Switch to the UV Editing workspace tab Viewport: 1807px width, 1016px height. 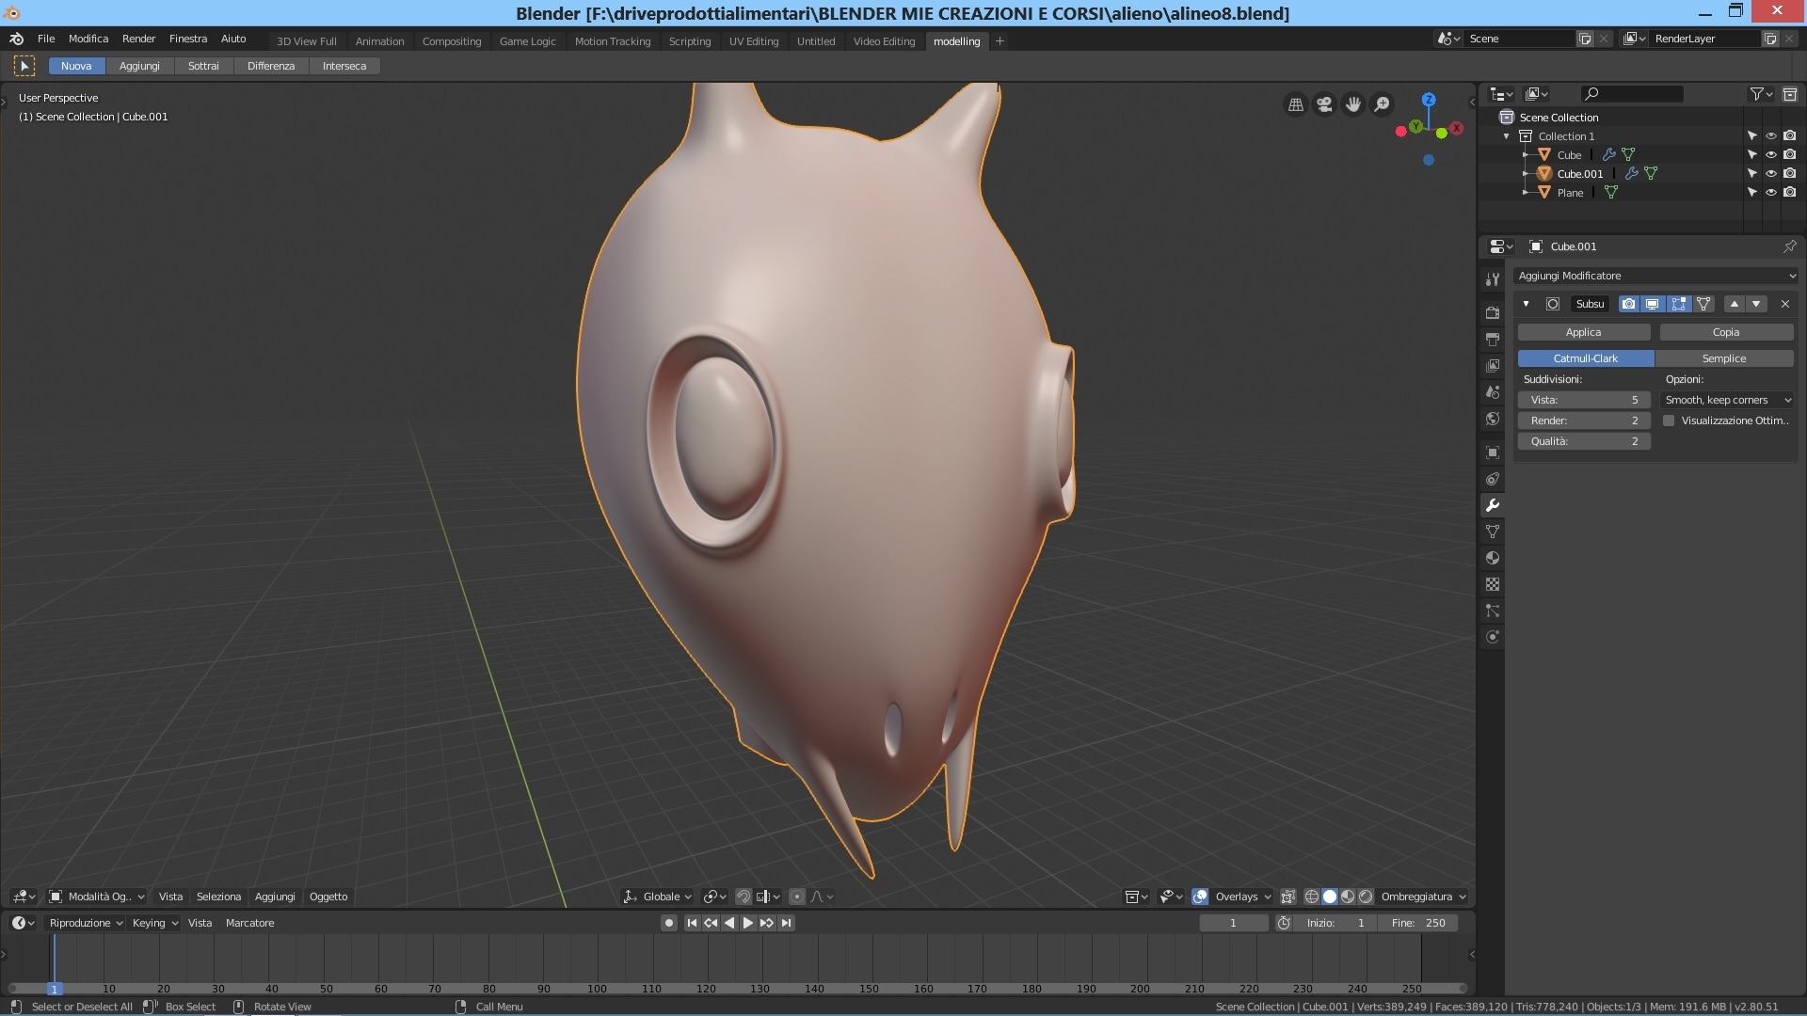[x=754, y=41]
